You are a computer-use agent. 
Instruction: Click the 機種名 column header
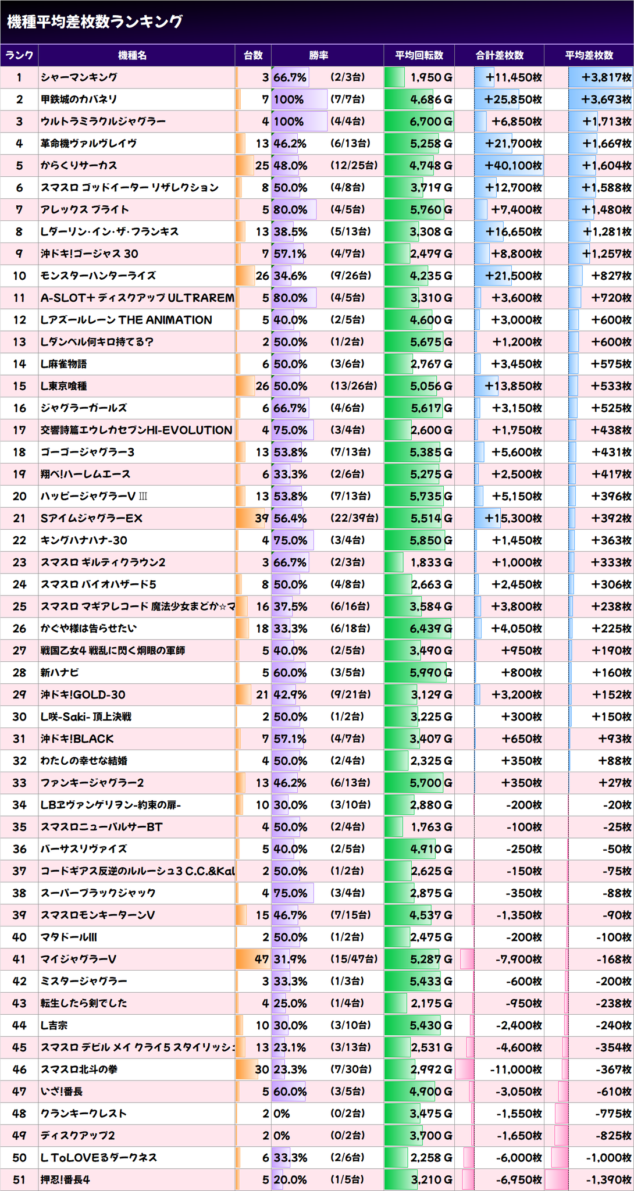point(137,55)
